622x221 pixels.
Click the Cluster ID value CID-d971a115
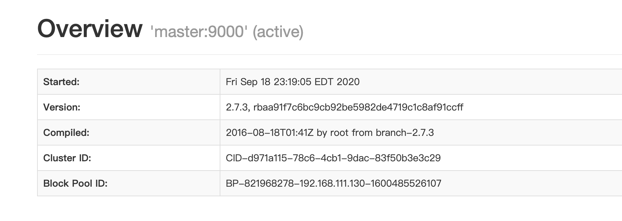333,158
